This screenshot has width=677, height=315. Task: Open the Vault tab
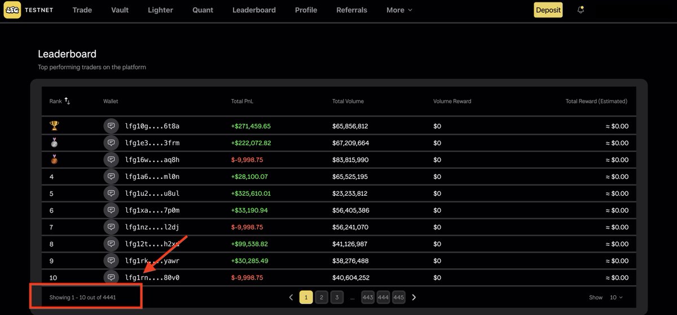point(120,10)
